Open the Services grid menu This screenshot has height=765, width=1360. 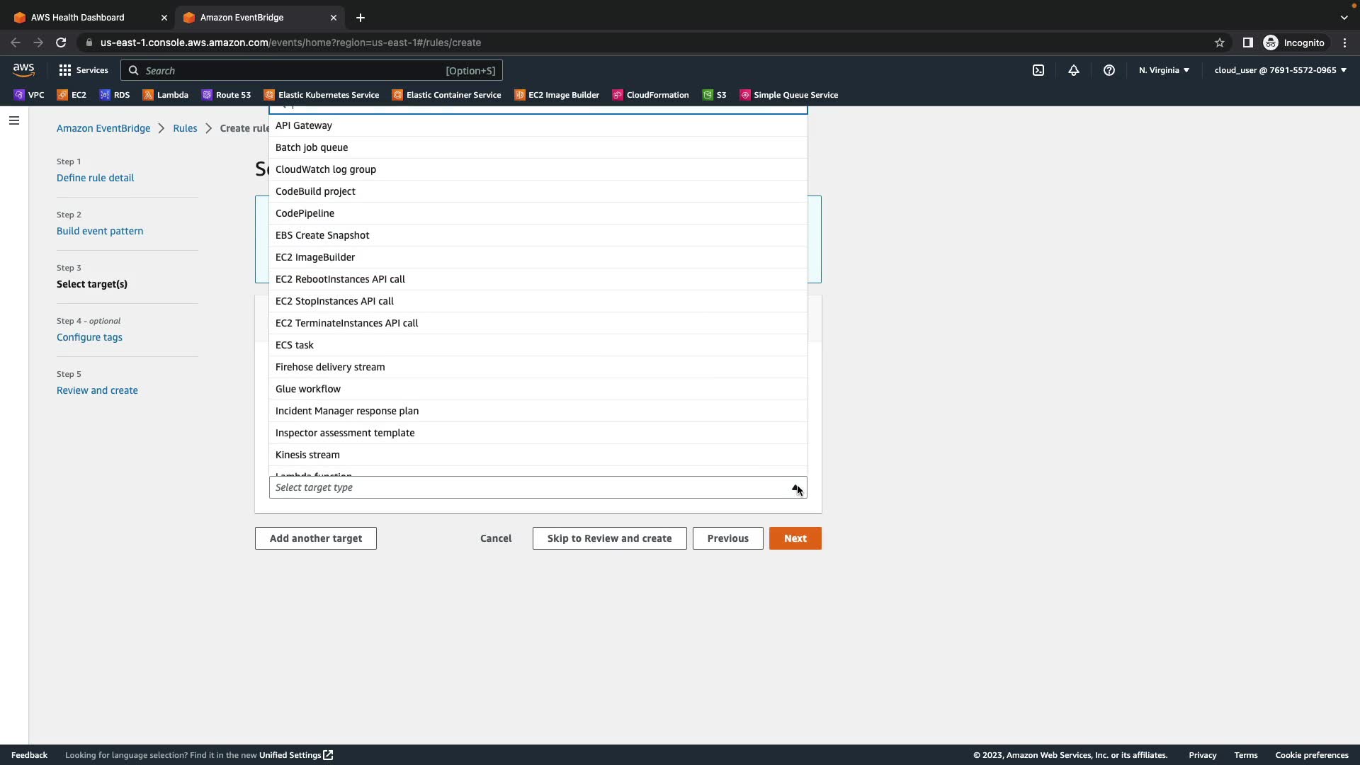(84, 70)
